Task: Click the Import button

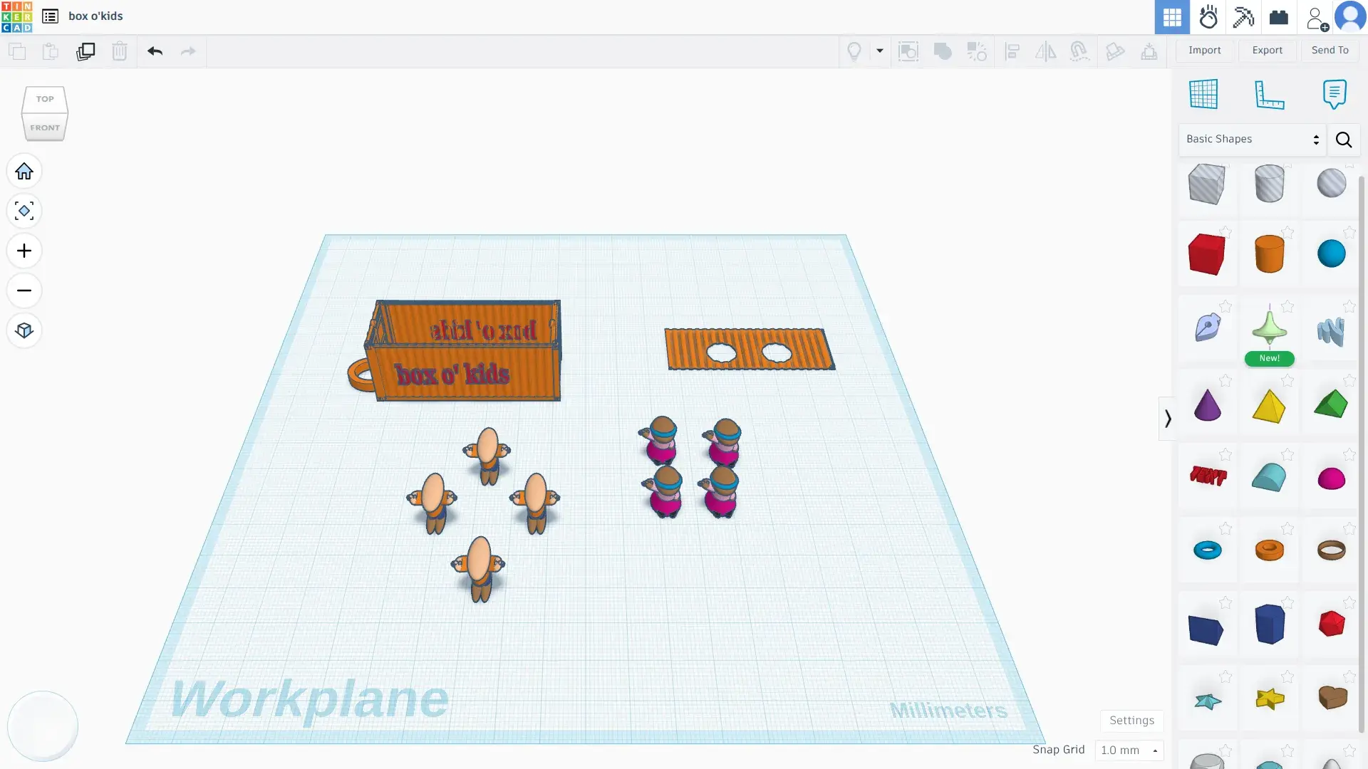Action: tap(1205, 50)
